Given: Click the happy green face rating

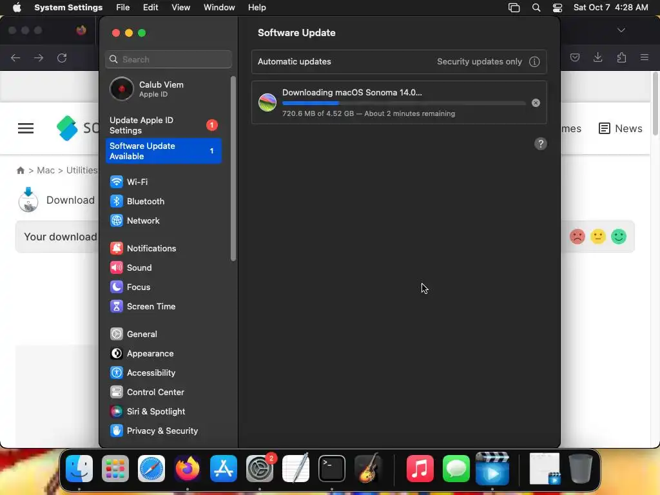Looking at the screenshot, I should 619,237.
